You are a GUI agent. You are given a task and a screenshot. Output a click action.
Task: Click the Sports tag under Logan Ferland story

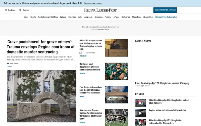(82, 73)
